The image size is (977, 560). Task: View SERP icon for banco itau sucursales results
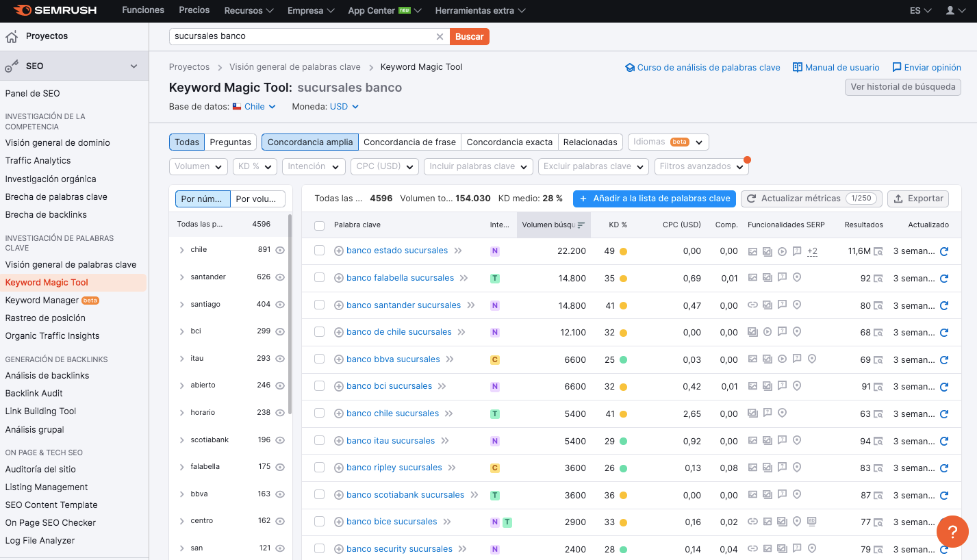(x=878, y=441)
